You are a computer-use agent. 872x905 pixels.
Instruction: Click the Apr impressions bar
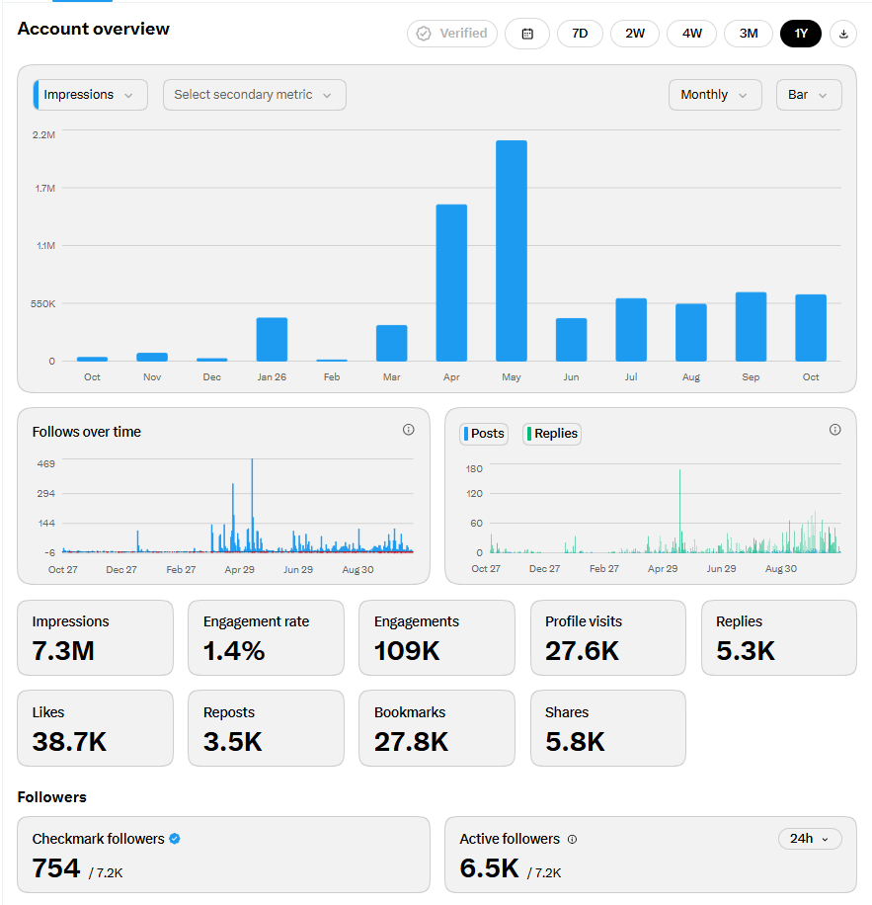[x=451, y=283]
